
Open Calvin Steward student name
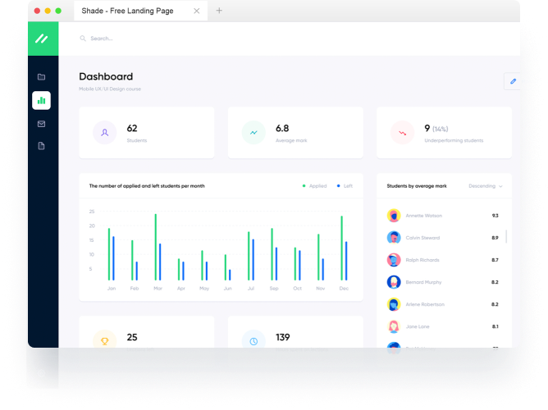pyautogui.click(x=422, y=238)
